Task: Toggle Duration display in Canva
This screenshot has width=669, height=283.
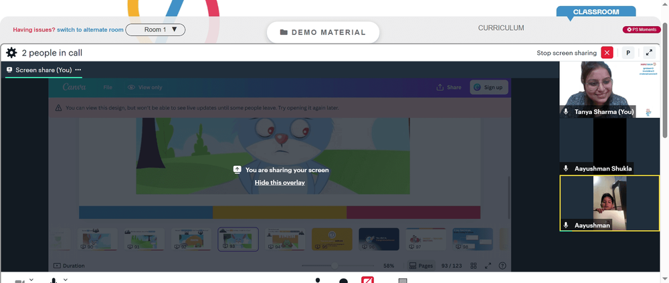Action: (69, 266)
